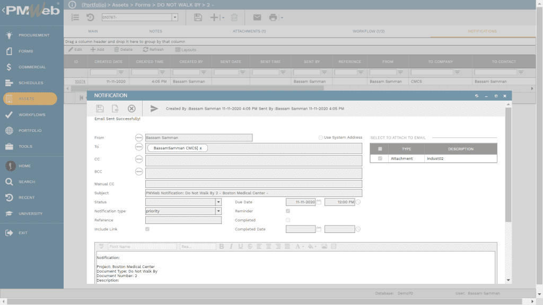Open the BCC contact picker ellipsis
Screen dimensions: 543x305
tap(139, 172)
